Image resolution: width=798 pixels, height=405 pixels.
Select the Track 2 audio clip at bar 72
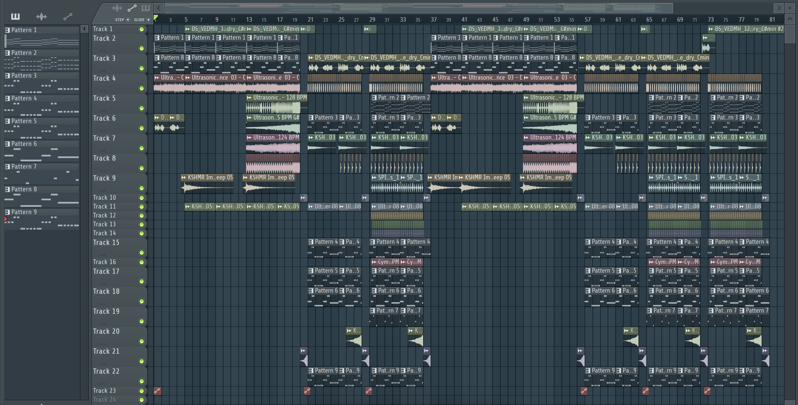pyautogui.click(x=708, y=43)
